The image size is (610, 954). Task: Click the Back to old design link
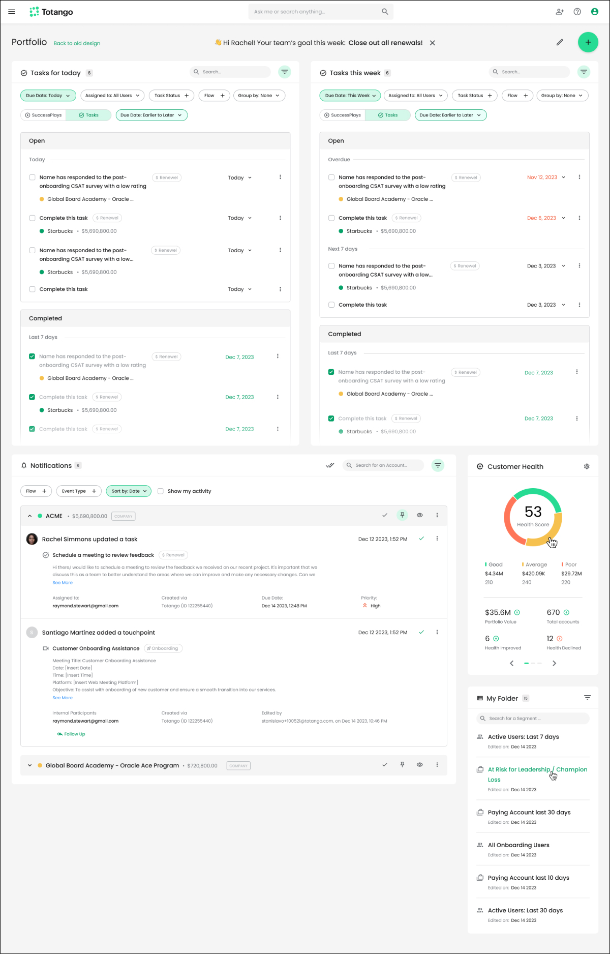point(77,43)
